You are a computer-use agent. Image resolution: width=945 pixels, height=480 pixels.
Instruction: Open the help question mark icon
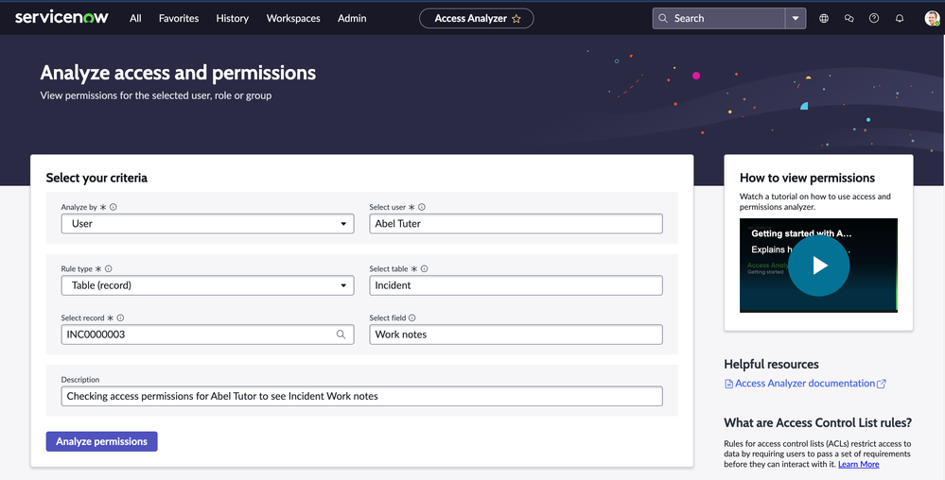(874, 18)
